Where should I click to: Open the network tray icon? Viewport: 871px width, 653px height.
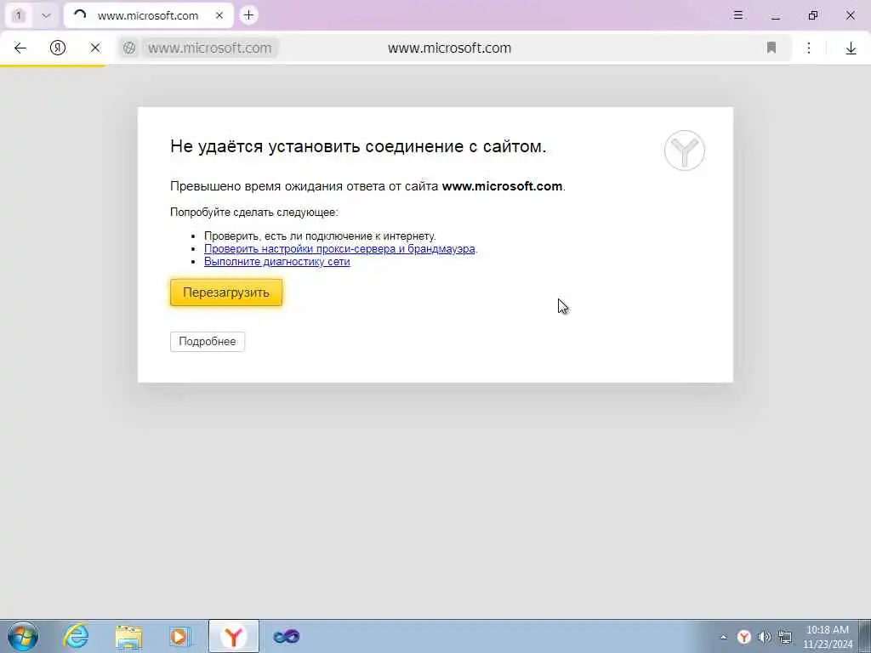point(785,637)
